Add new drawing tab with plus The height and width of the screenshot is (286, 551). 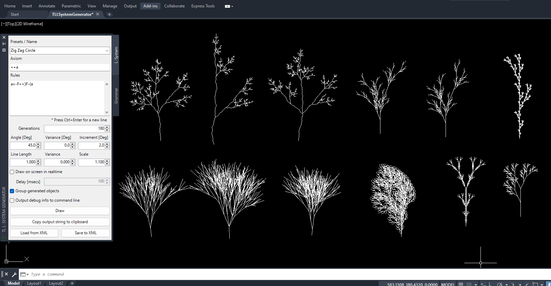[x=109, y=14]
